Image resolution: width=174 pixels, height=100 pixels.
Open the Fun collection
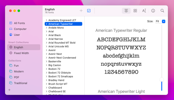click(24, 66)
